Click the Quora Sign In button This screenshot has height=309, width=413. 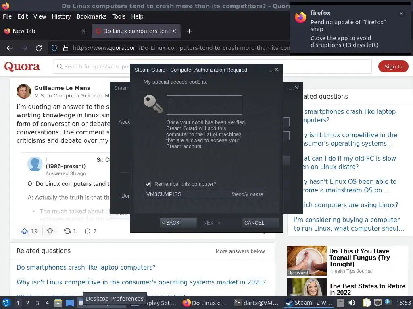pyautogui.click(x=393, y=66)
